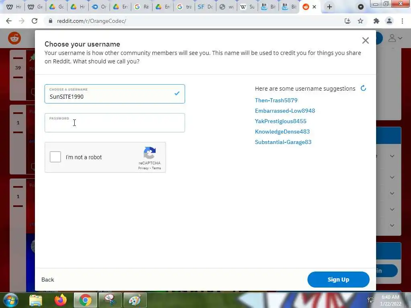Click the browser back arrow

coord(9,21)
